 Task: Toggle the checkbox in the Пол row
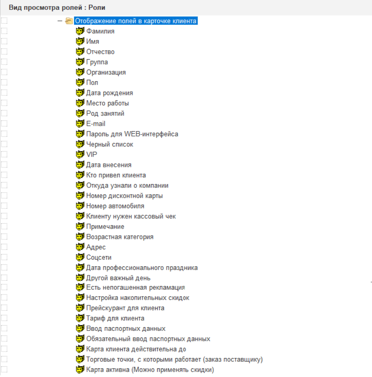pos(5,83)
